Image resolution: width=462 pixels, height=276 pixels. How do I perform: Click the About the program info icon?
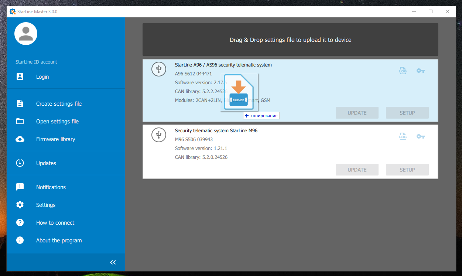[20, 241]
